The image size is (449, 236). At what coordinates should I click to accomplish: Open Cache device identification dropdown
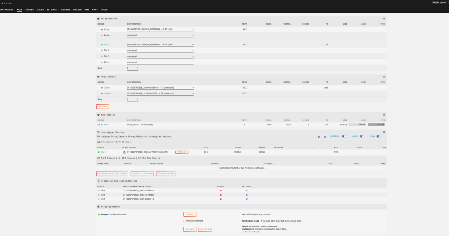click(160, 88)
